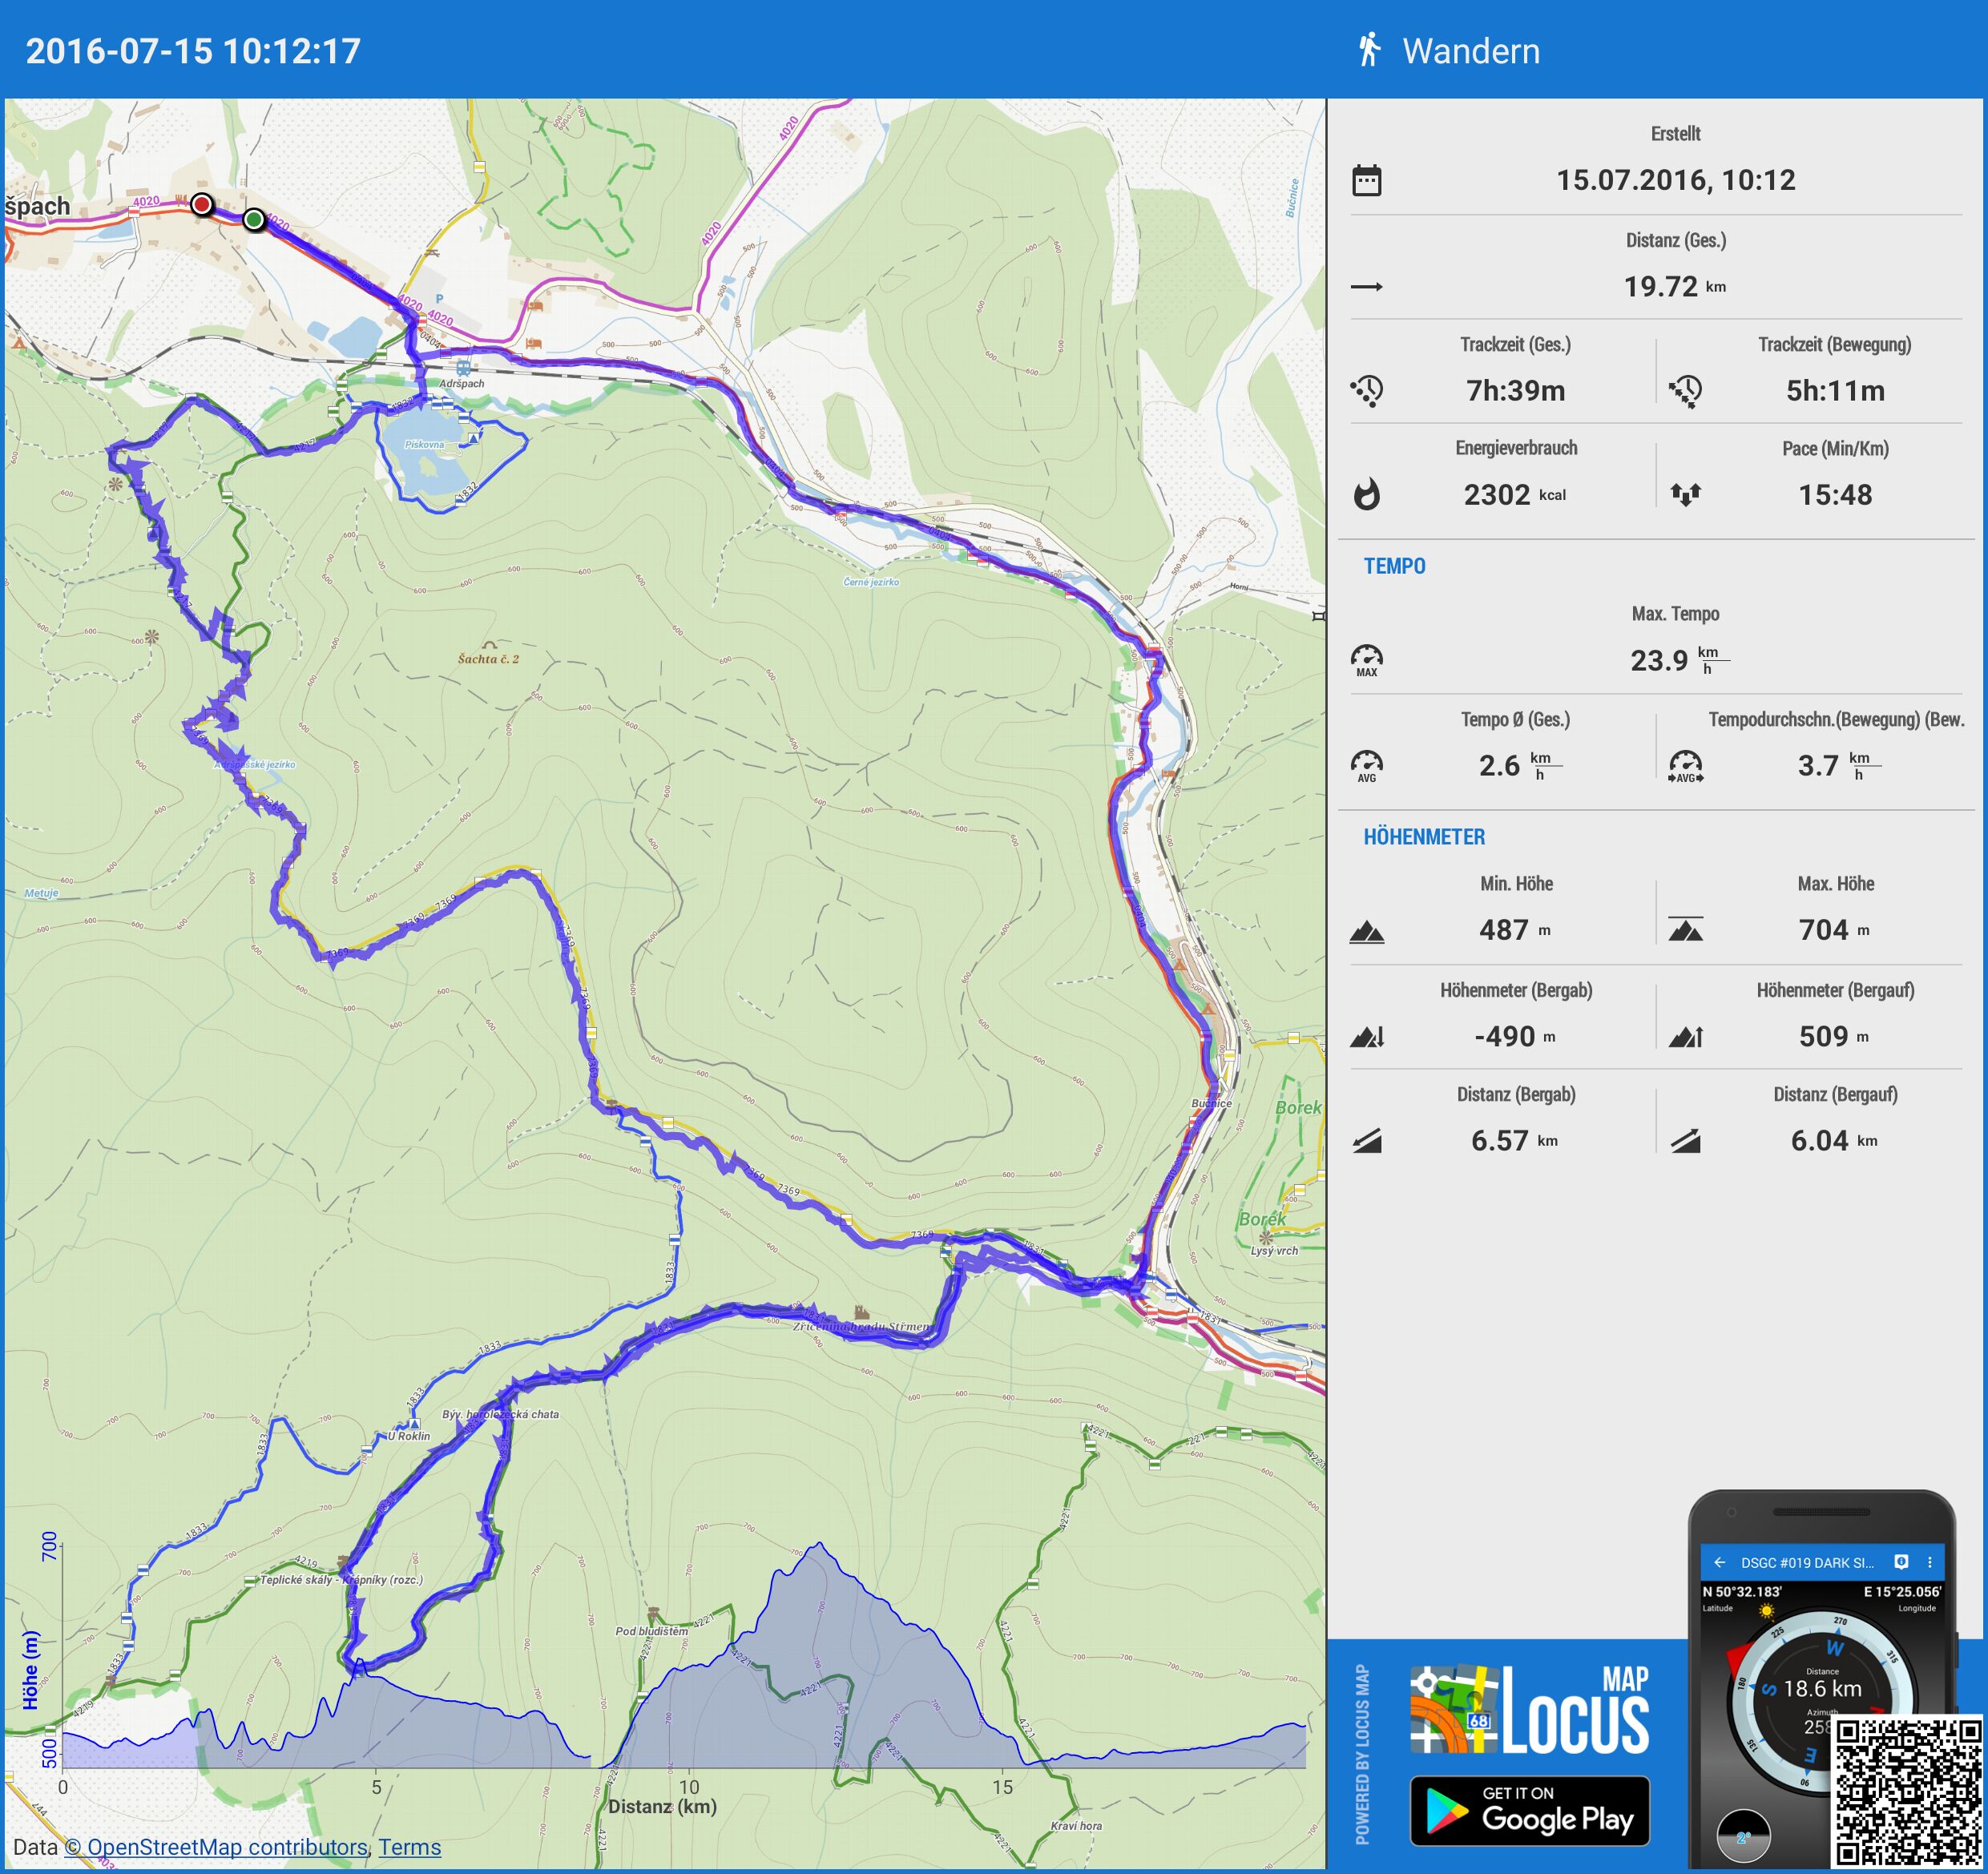
Task: Click the Lysý vrch map label
Action: [1274, 1250]
